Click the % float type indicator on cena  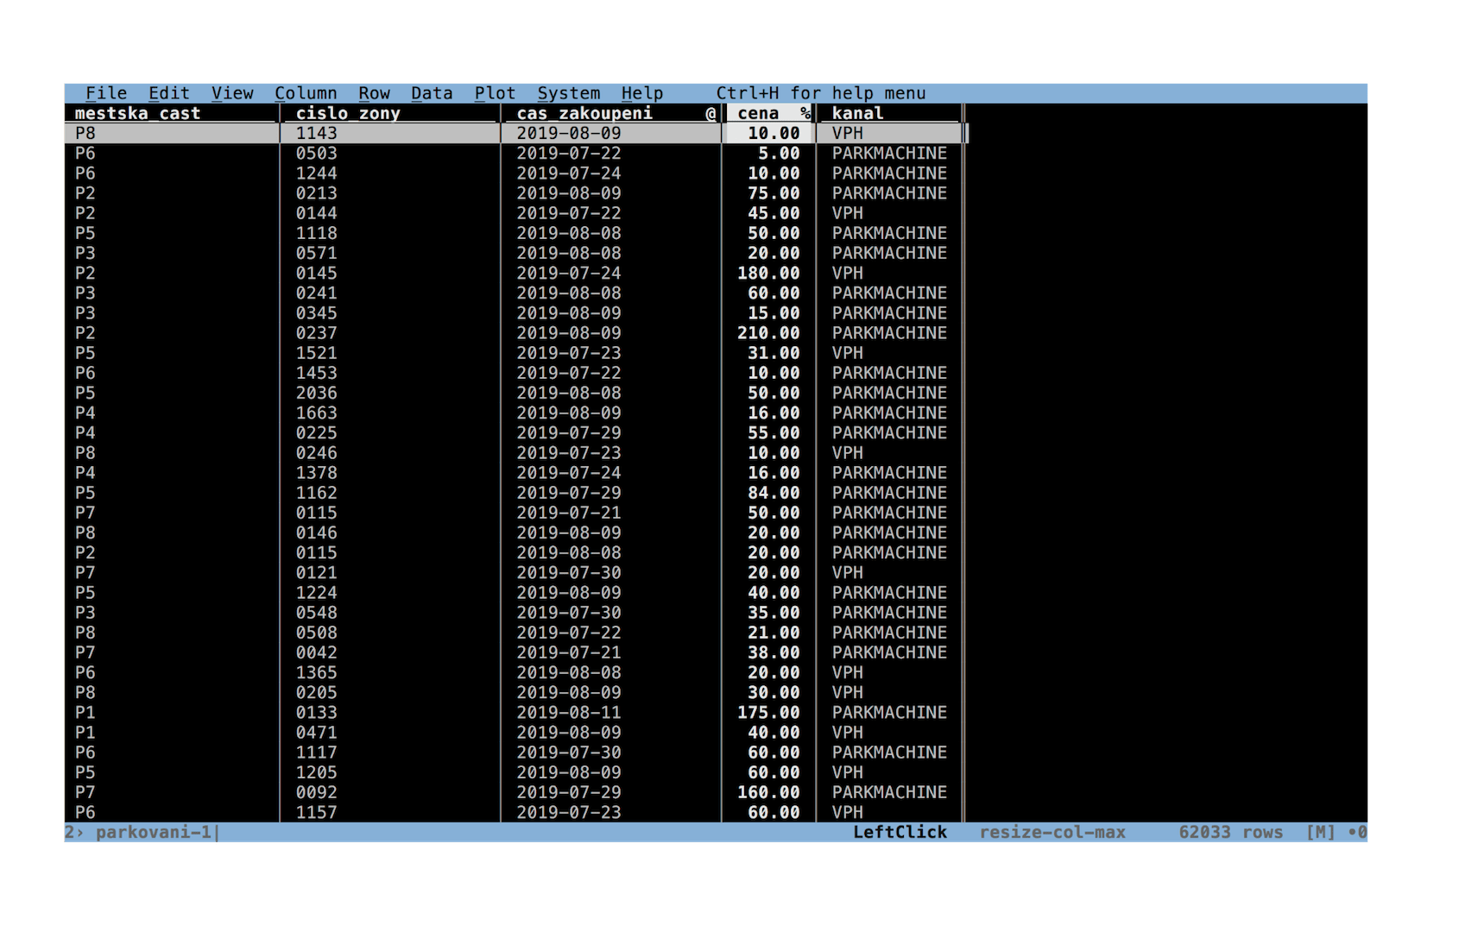(805, 113)
